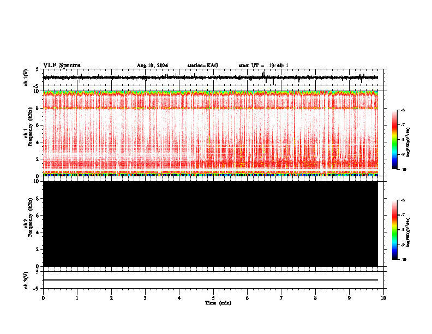
Task: Click the 'VLF Spectra' title text
Action: pos(62,65)
